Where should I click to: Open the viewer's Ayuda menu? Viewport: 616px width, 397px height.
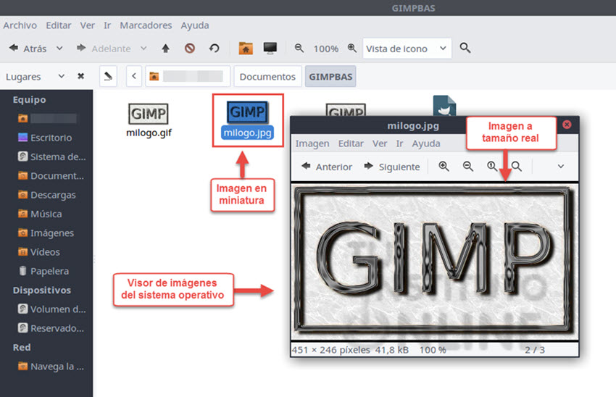point(426,143)
